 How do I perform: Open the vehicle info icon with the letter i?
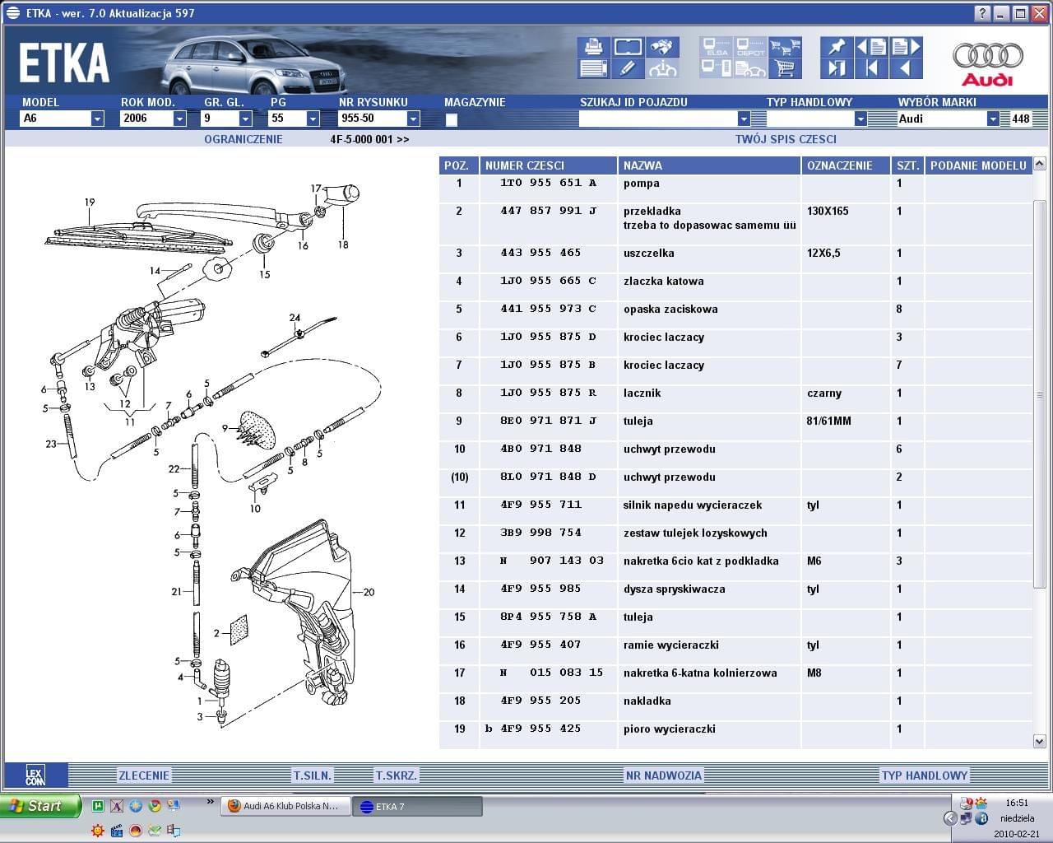coord(662,68)
